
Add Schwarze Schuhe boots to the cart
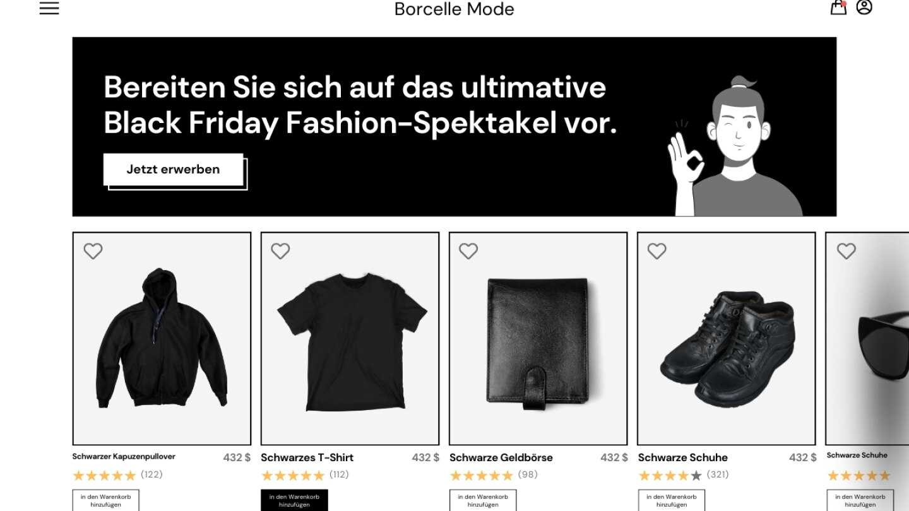[672, 500]
